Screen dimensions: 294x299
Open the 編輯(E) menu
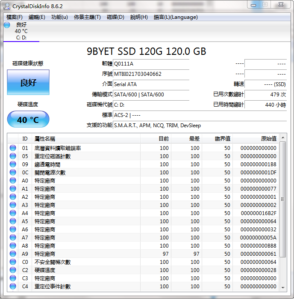(x=37, y=17)
